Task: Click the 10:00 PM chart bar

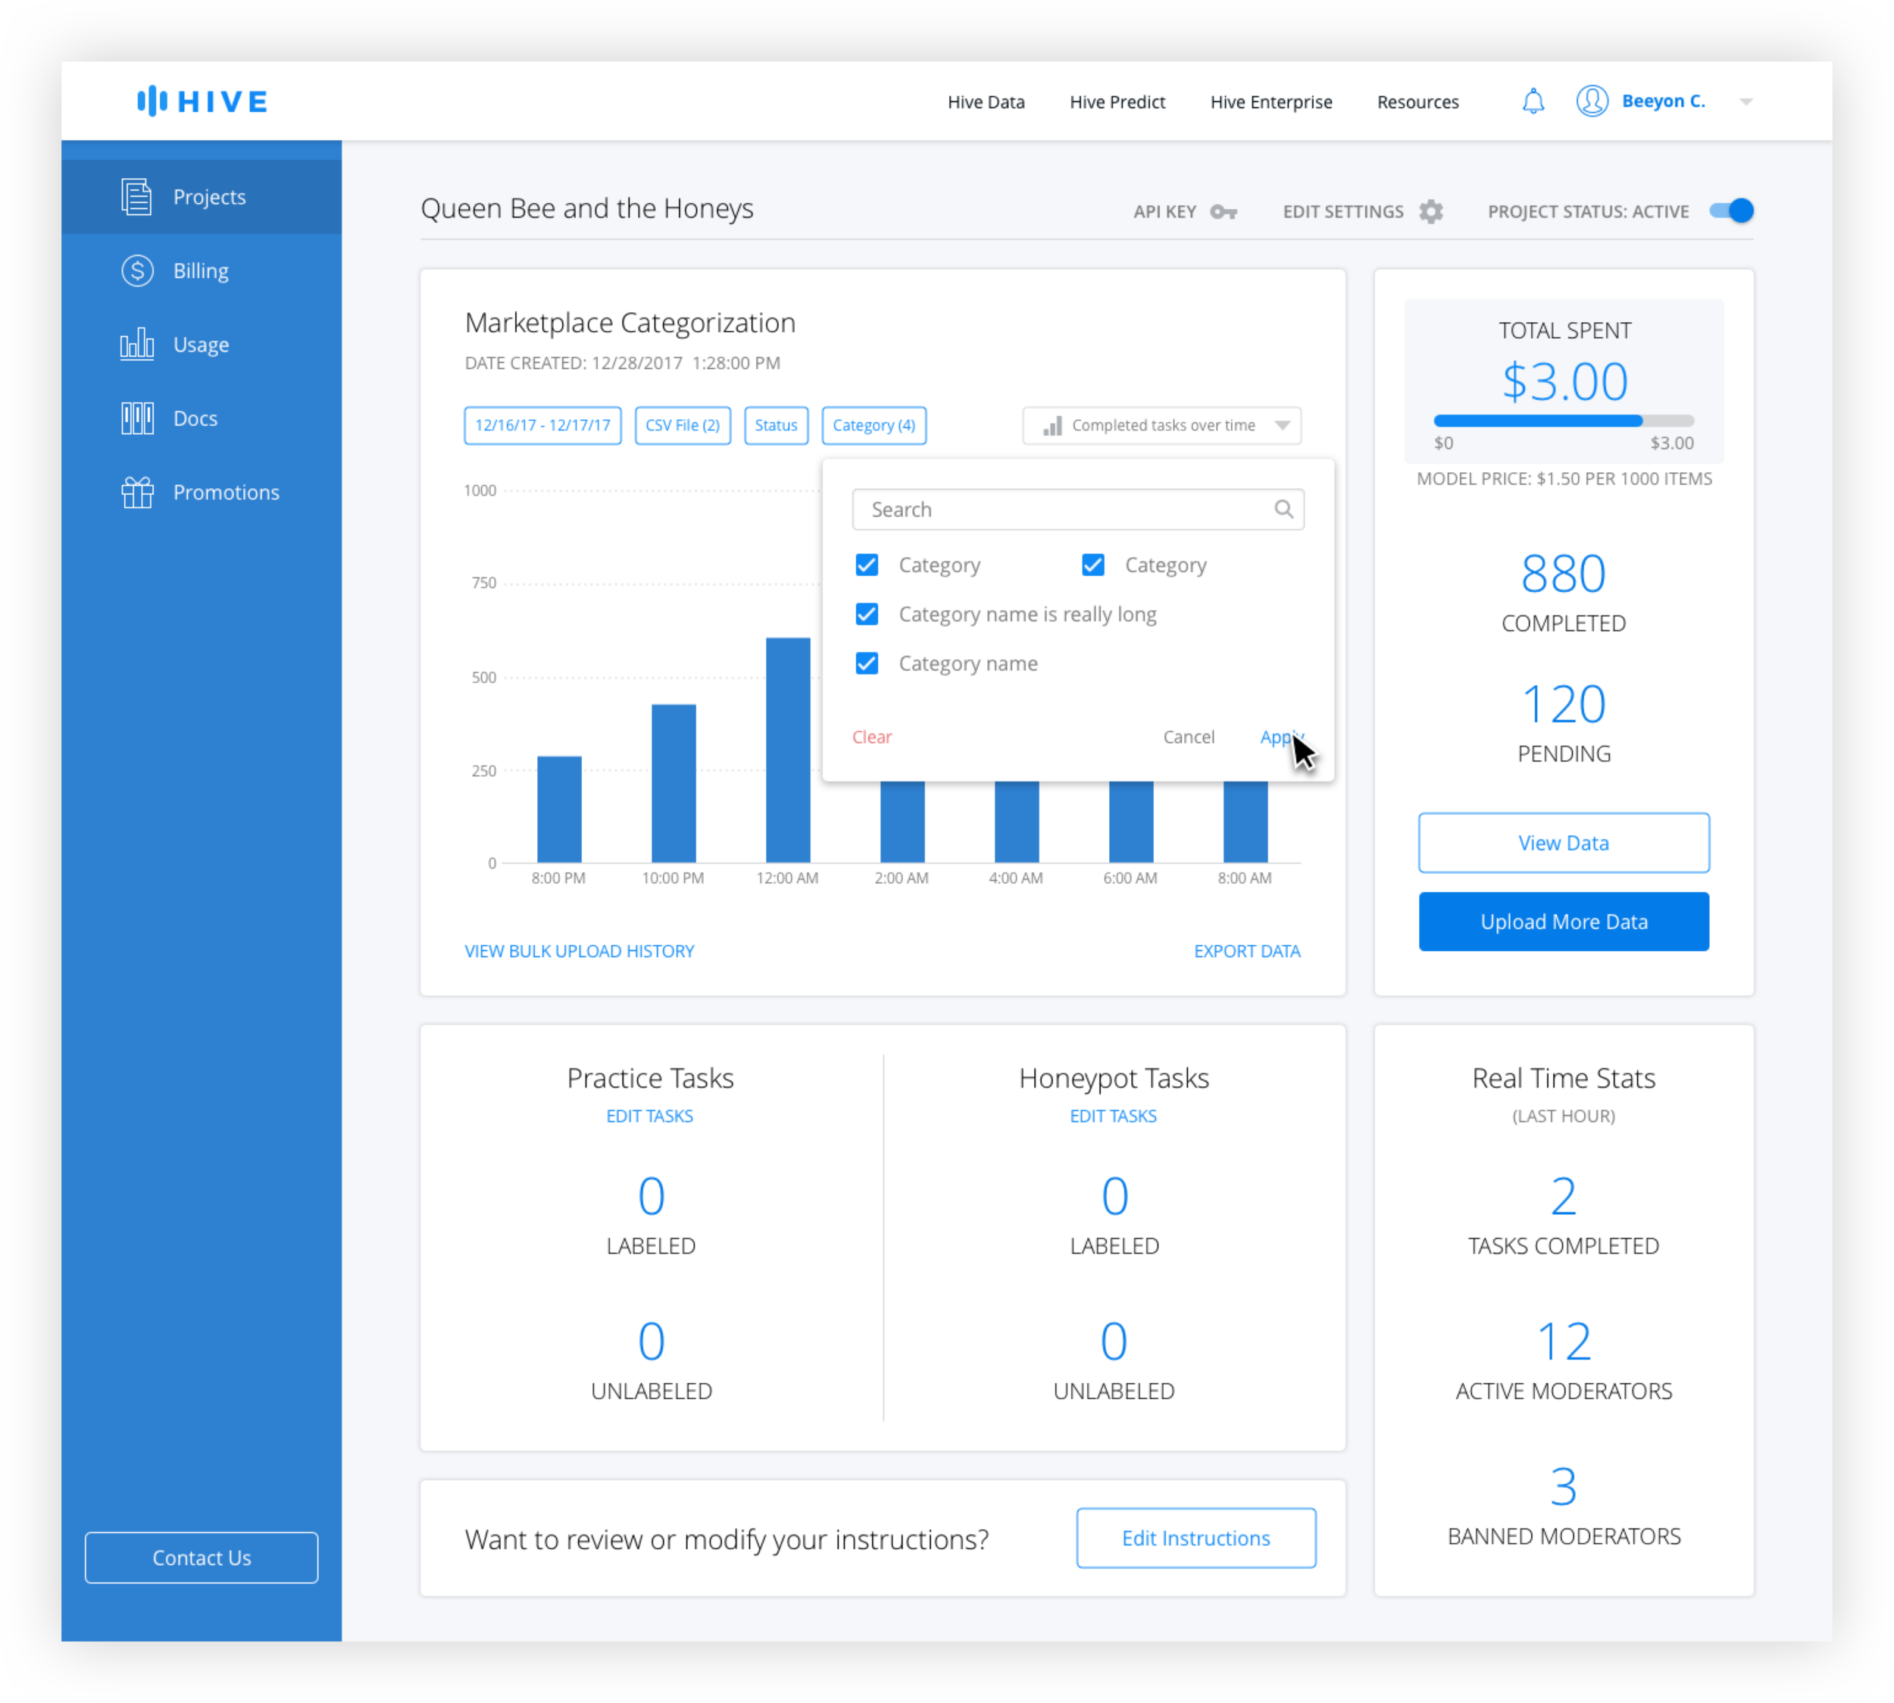Action: pyautogui.click(x=674, y=782)
